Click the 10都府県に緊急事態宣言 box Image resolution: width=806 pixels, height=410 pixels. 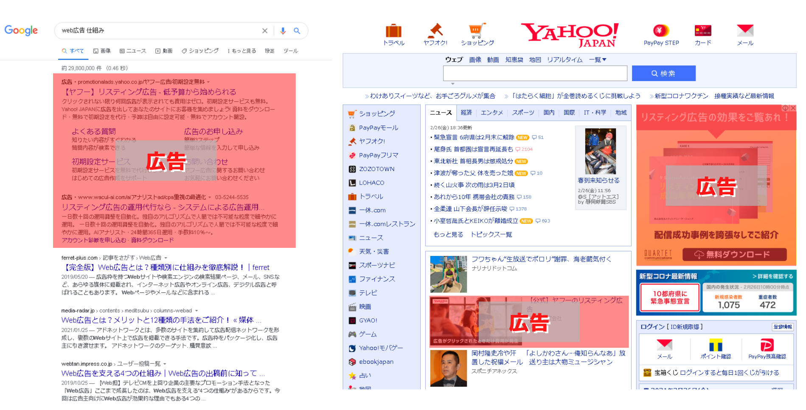point(670,298)
